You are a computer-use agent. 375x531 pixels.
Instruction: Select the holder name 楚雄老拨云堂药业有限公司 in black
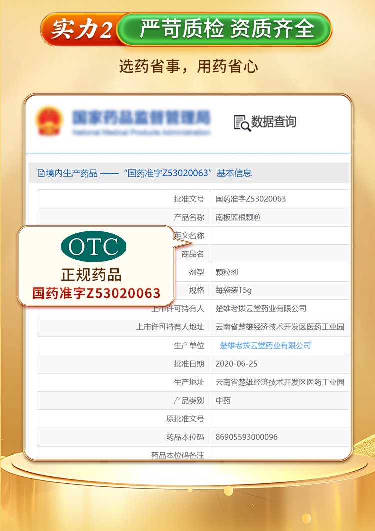tap(261, 308)
